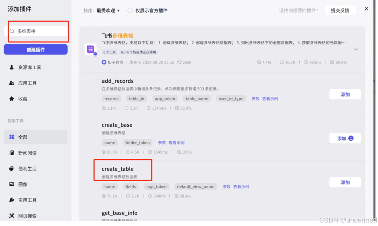
Task: Select 全部 category
Action: 36,137
